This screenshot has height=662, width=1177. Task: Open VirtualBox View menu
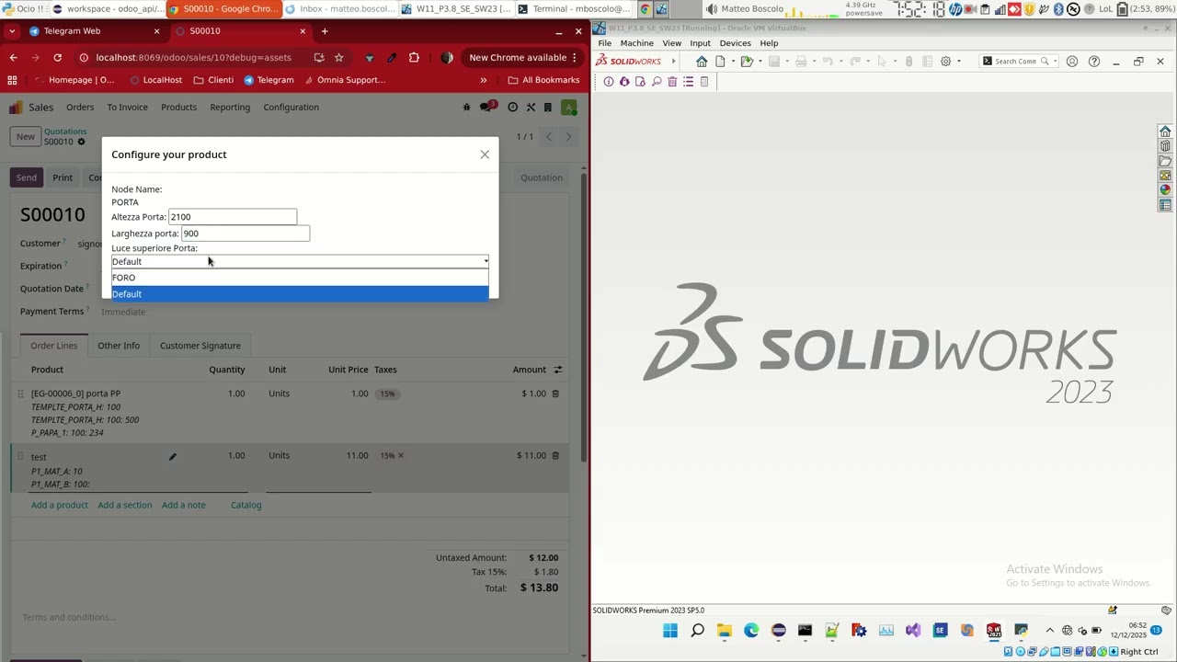(672, 43)
